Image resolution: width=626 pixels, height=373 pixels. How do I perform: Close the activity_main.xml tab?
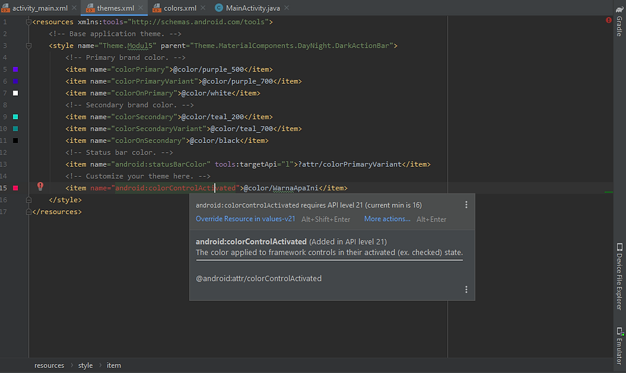coord(74,8)
